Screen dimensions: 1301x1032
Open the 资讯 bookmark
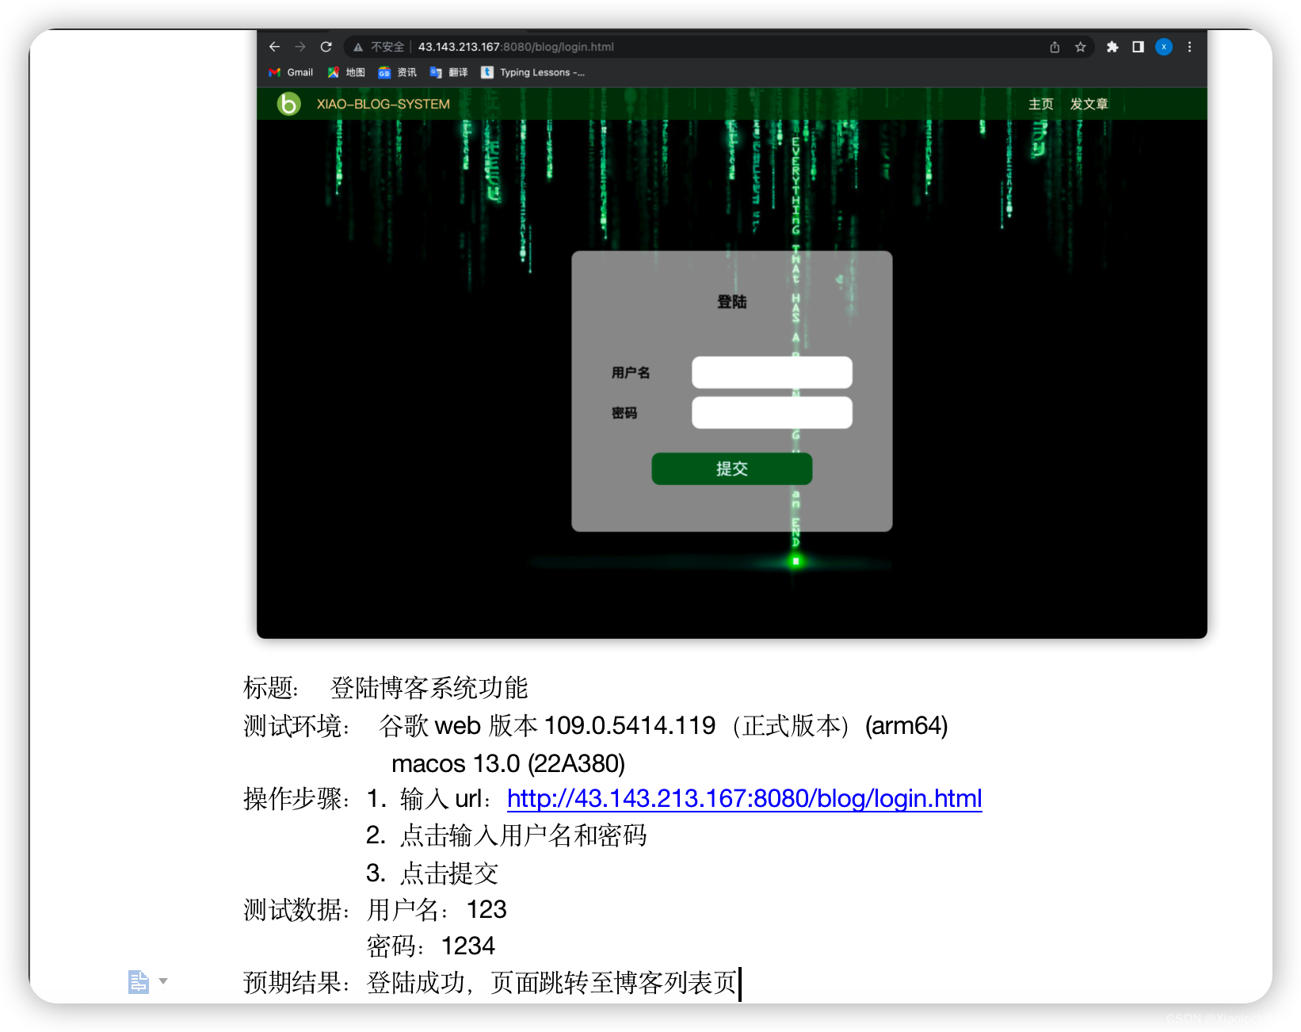point(397,72)
